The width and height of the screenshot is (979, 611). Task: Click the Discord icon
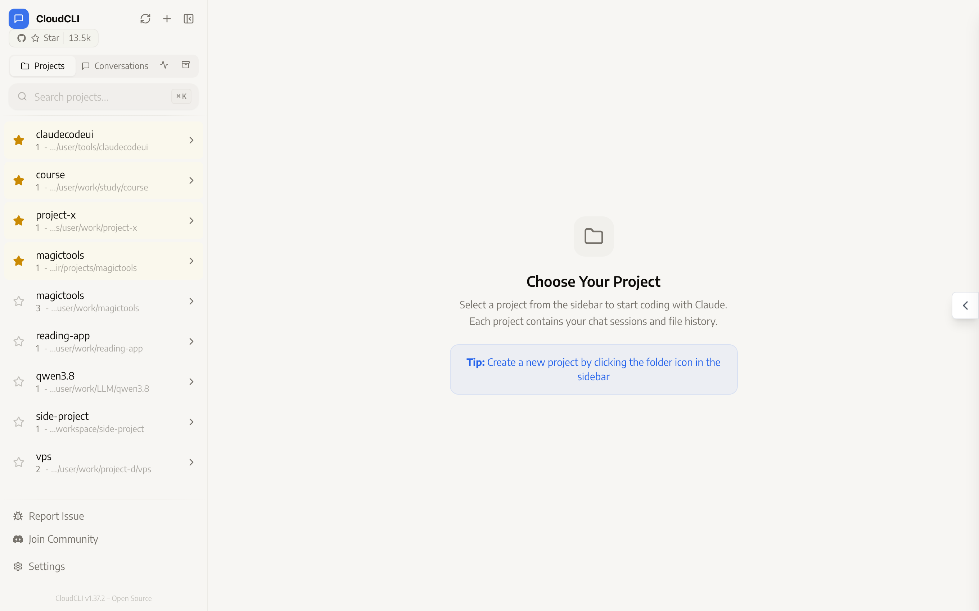pyautogui.click(x=18, y=539)
